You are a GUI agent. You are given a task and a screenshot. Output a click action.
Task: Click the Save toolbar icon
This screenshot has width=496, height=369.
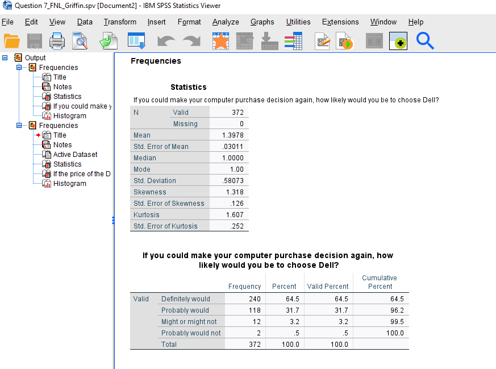tap(34, 41)
